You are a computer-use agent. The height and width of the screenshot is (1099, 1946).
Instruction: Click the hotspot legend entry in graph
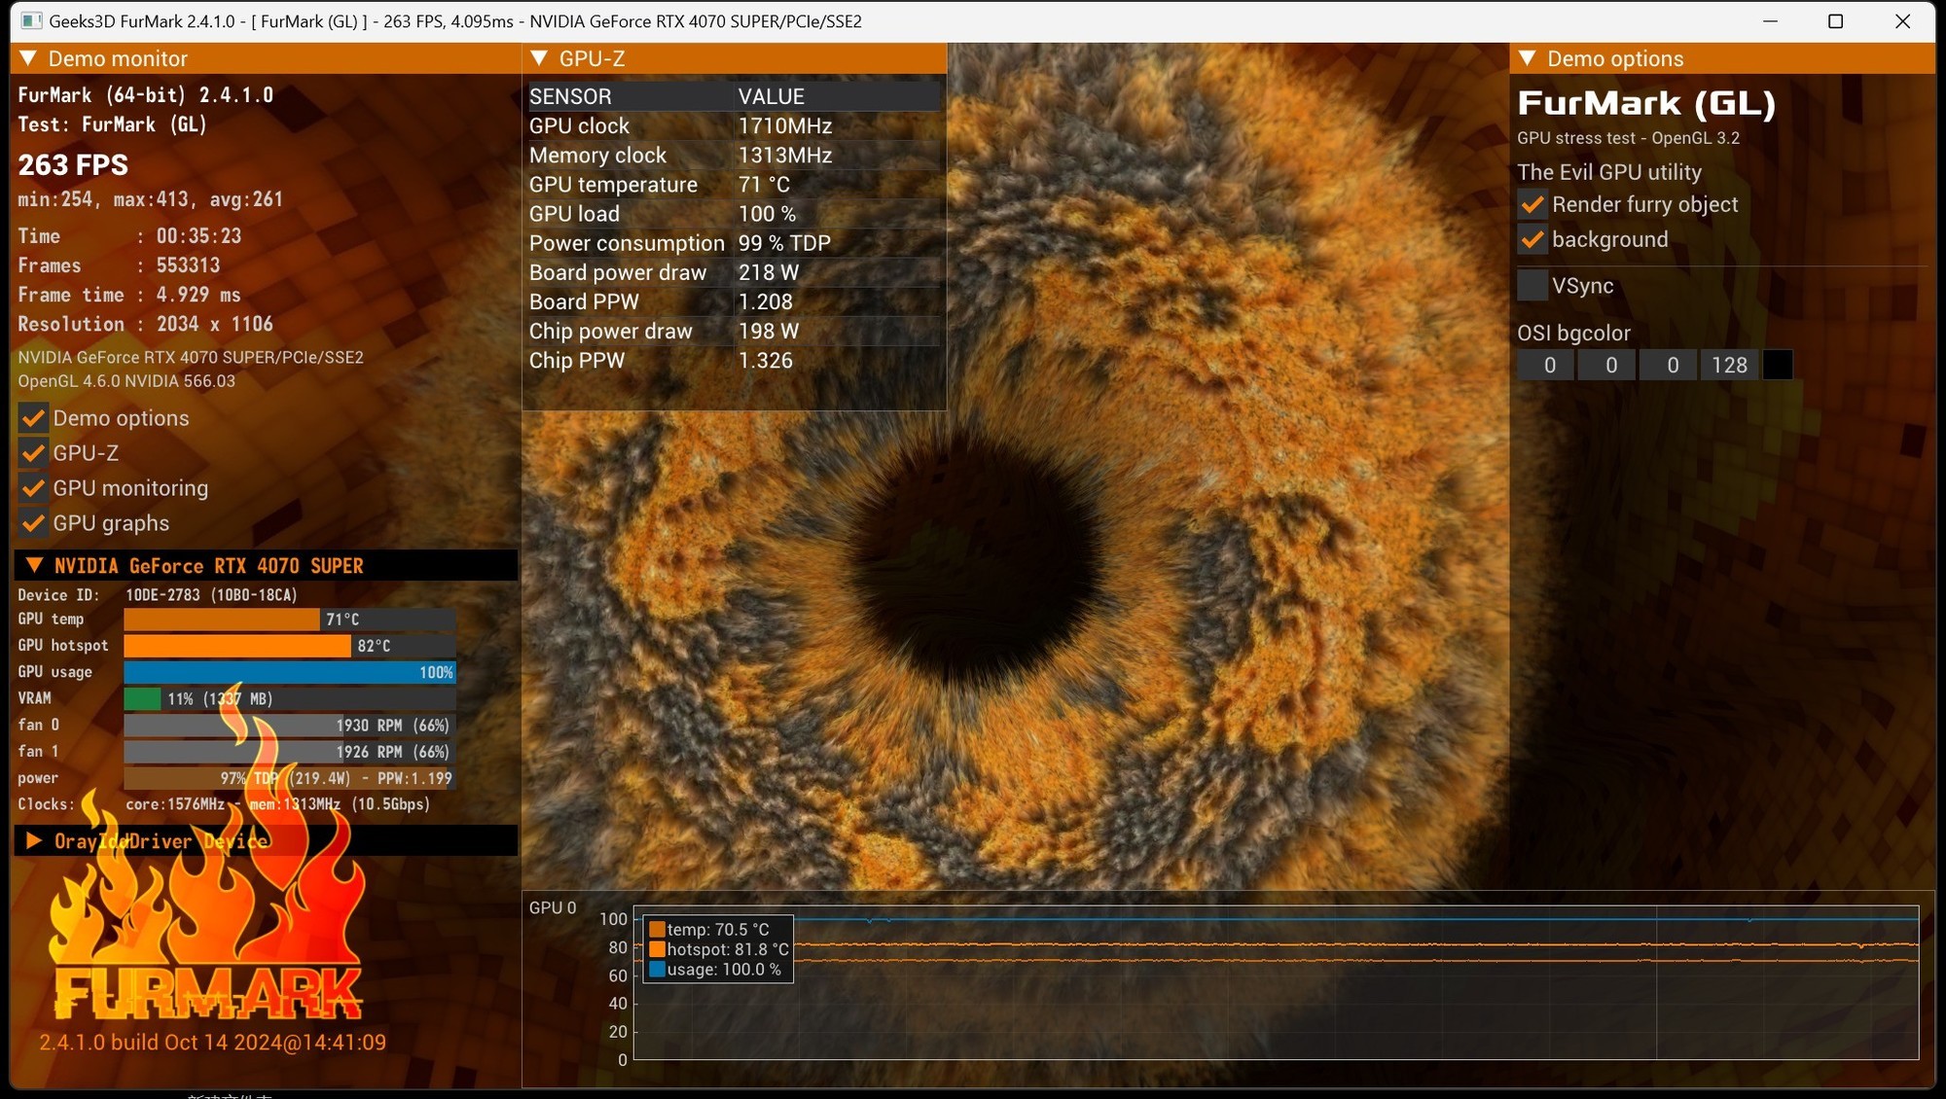coord(719,949)
